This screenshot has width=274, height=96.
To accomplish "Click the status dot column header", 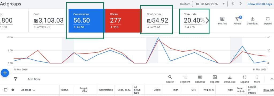I will (x=13, y=90).
